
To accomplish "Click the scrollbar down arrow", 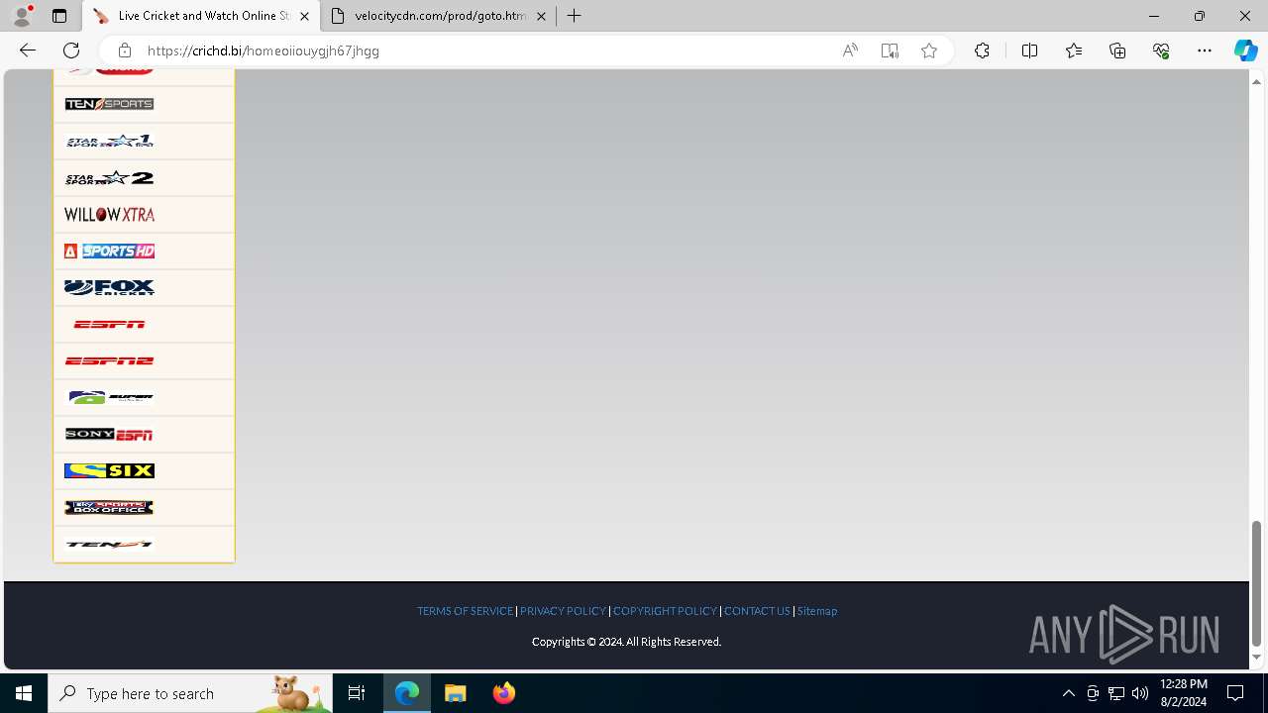I will (x=1256, y=658).
